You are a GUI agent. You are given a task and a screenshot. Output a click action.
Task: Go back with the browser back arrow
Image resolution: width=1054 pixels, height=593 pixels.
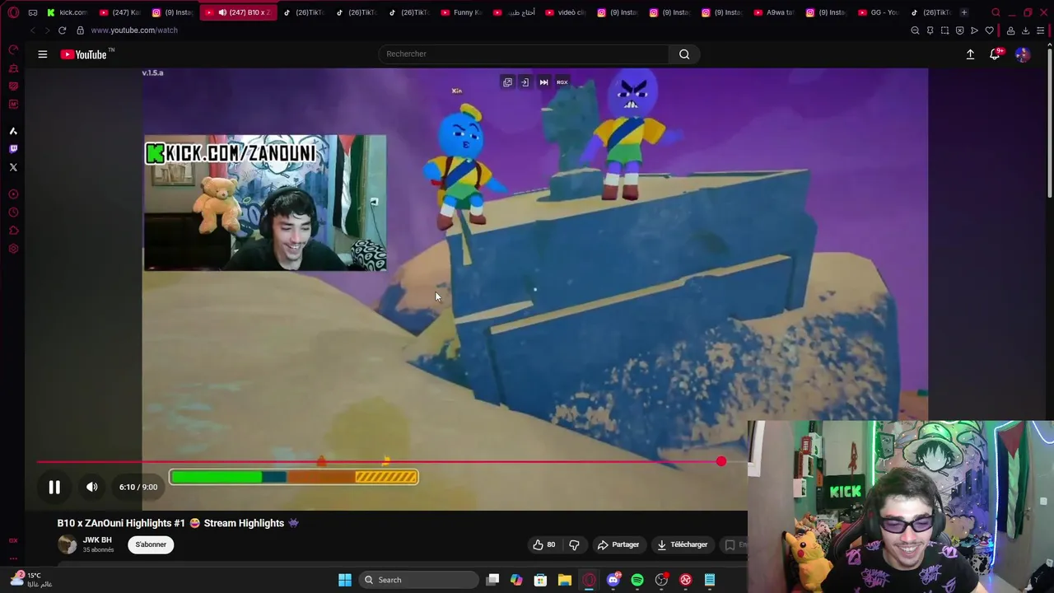click(x=32, y=30)
